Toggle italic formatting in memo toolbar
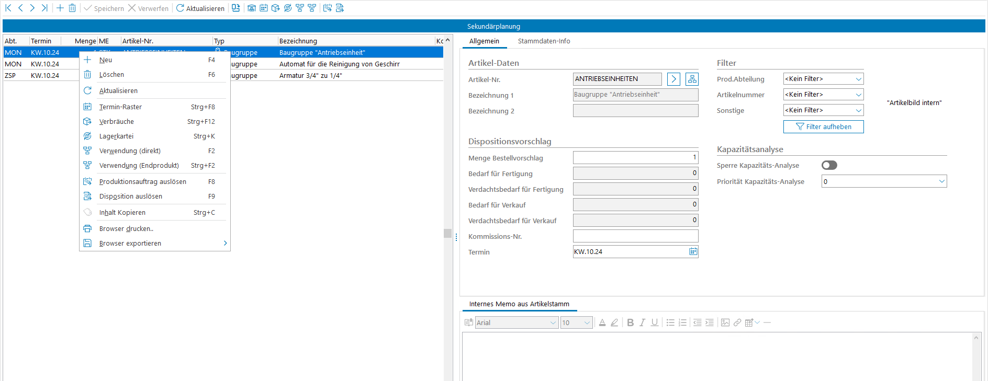Viewport: 988px width, 381px height. [x=642, y=322]
